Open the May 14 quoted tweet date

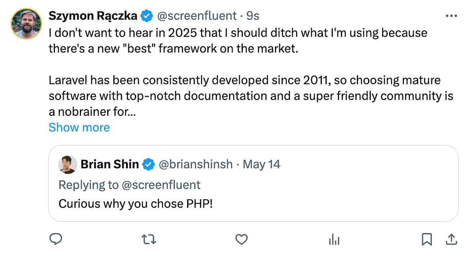[263, 165]
